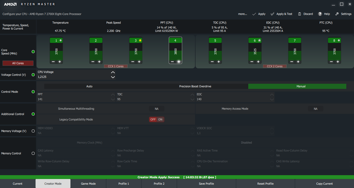Open Help via the question mark icon
Viewport: 354px width, 188px height.
(x=320, y=14)
